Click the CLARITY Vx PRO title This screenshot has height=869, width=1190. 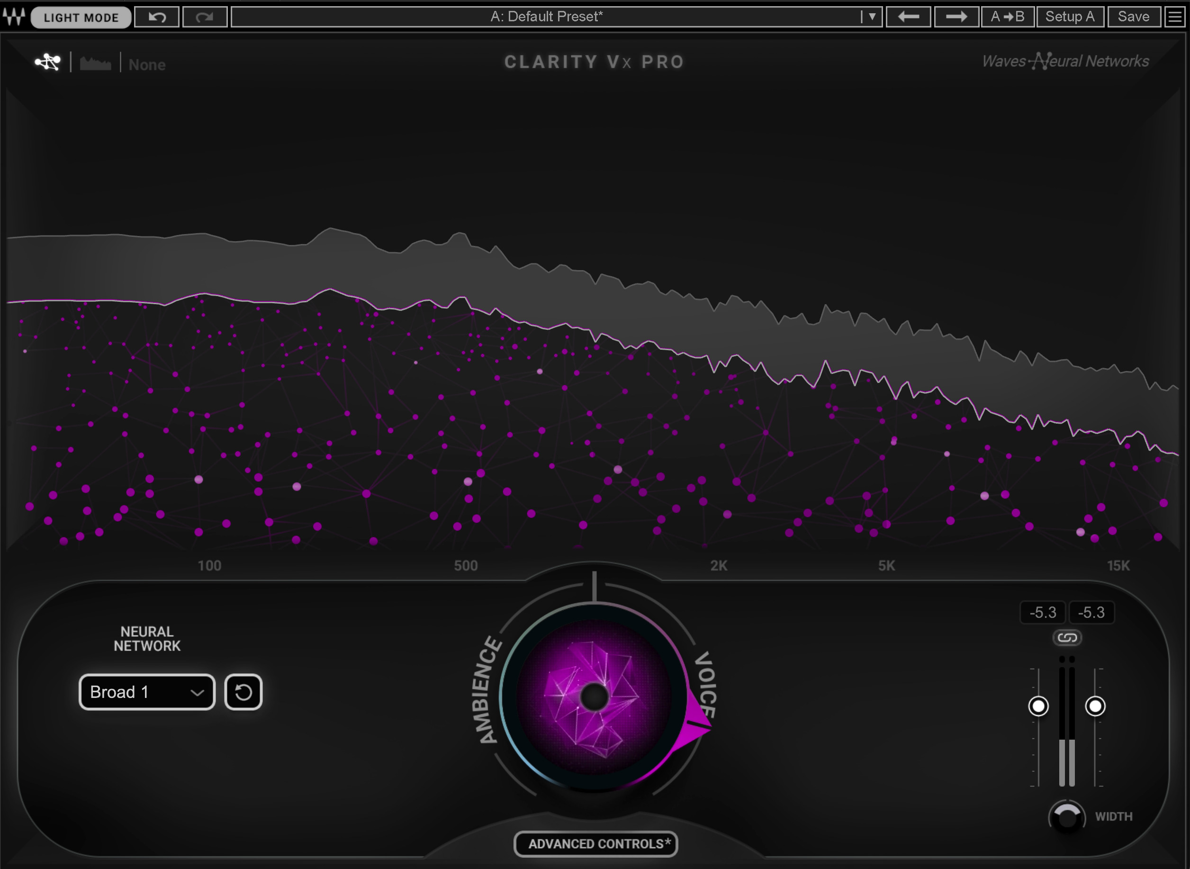tap(594, 62)
